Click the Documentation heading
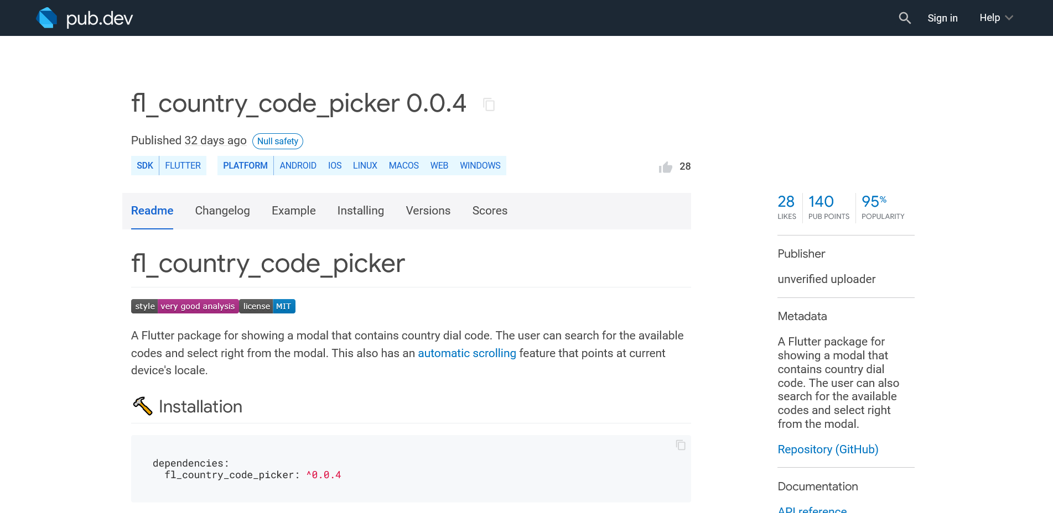The image size is (1053, 513). [x=817, y=486]
